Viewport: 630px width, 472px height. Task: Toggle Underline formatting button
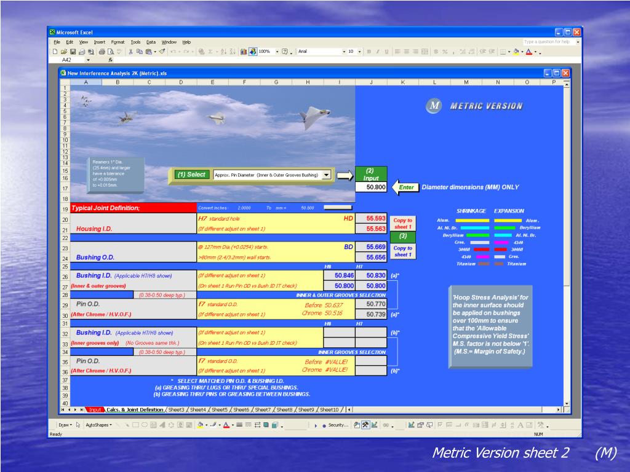(x=386, y=52)
